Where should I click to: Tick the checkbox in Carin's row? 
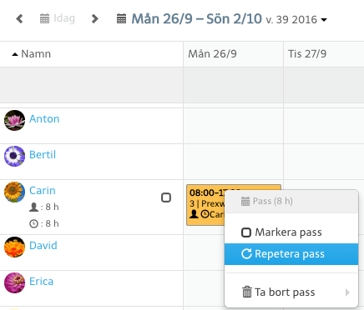166,197
